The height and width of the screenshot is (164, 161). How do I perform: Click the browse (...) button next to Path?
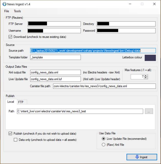point(149,111)
